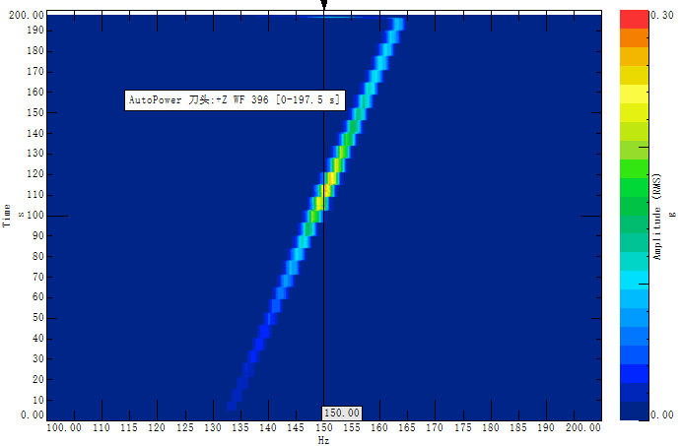Click the 180 tick on the frequency axis
Image resolution: width=681 pixels, height=446 pixels.
tap(491, 427)
